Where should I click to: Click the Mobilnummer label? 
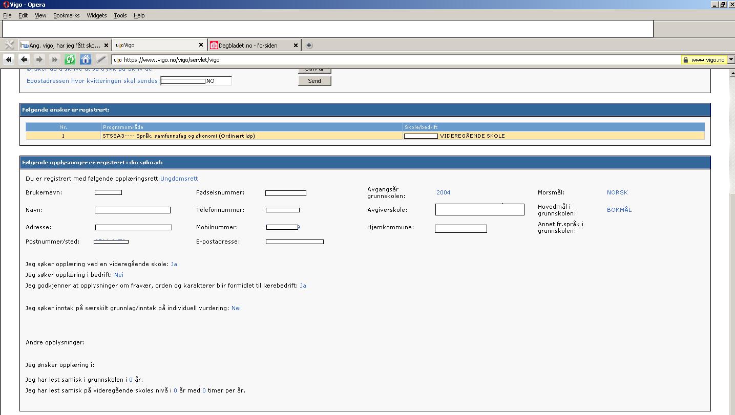pyautogui.click(x=217, y=227)
